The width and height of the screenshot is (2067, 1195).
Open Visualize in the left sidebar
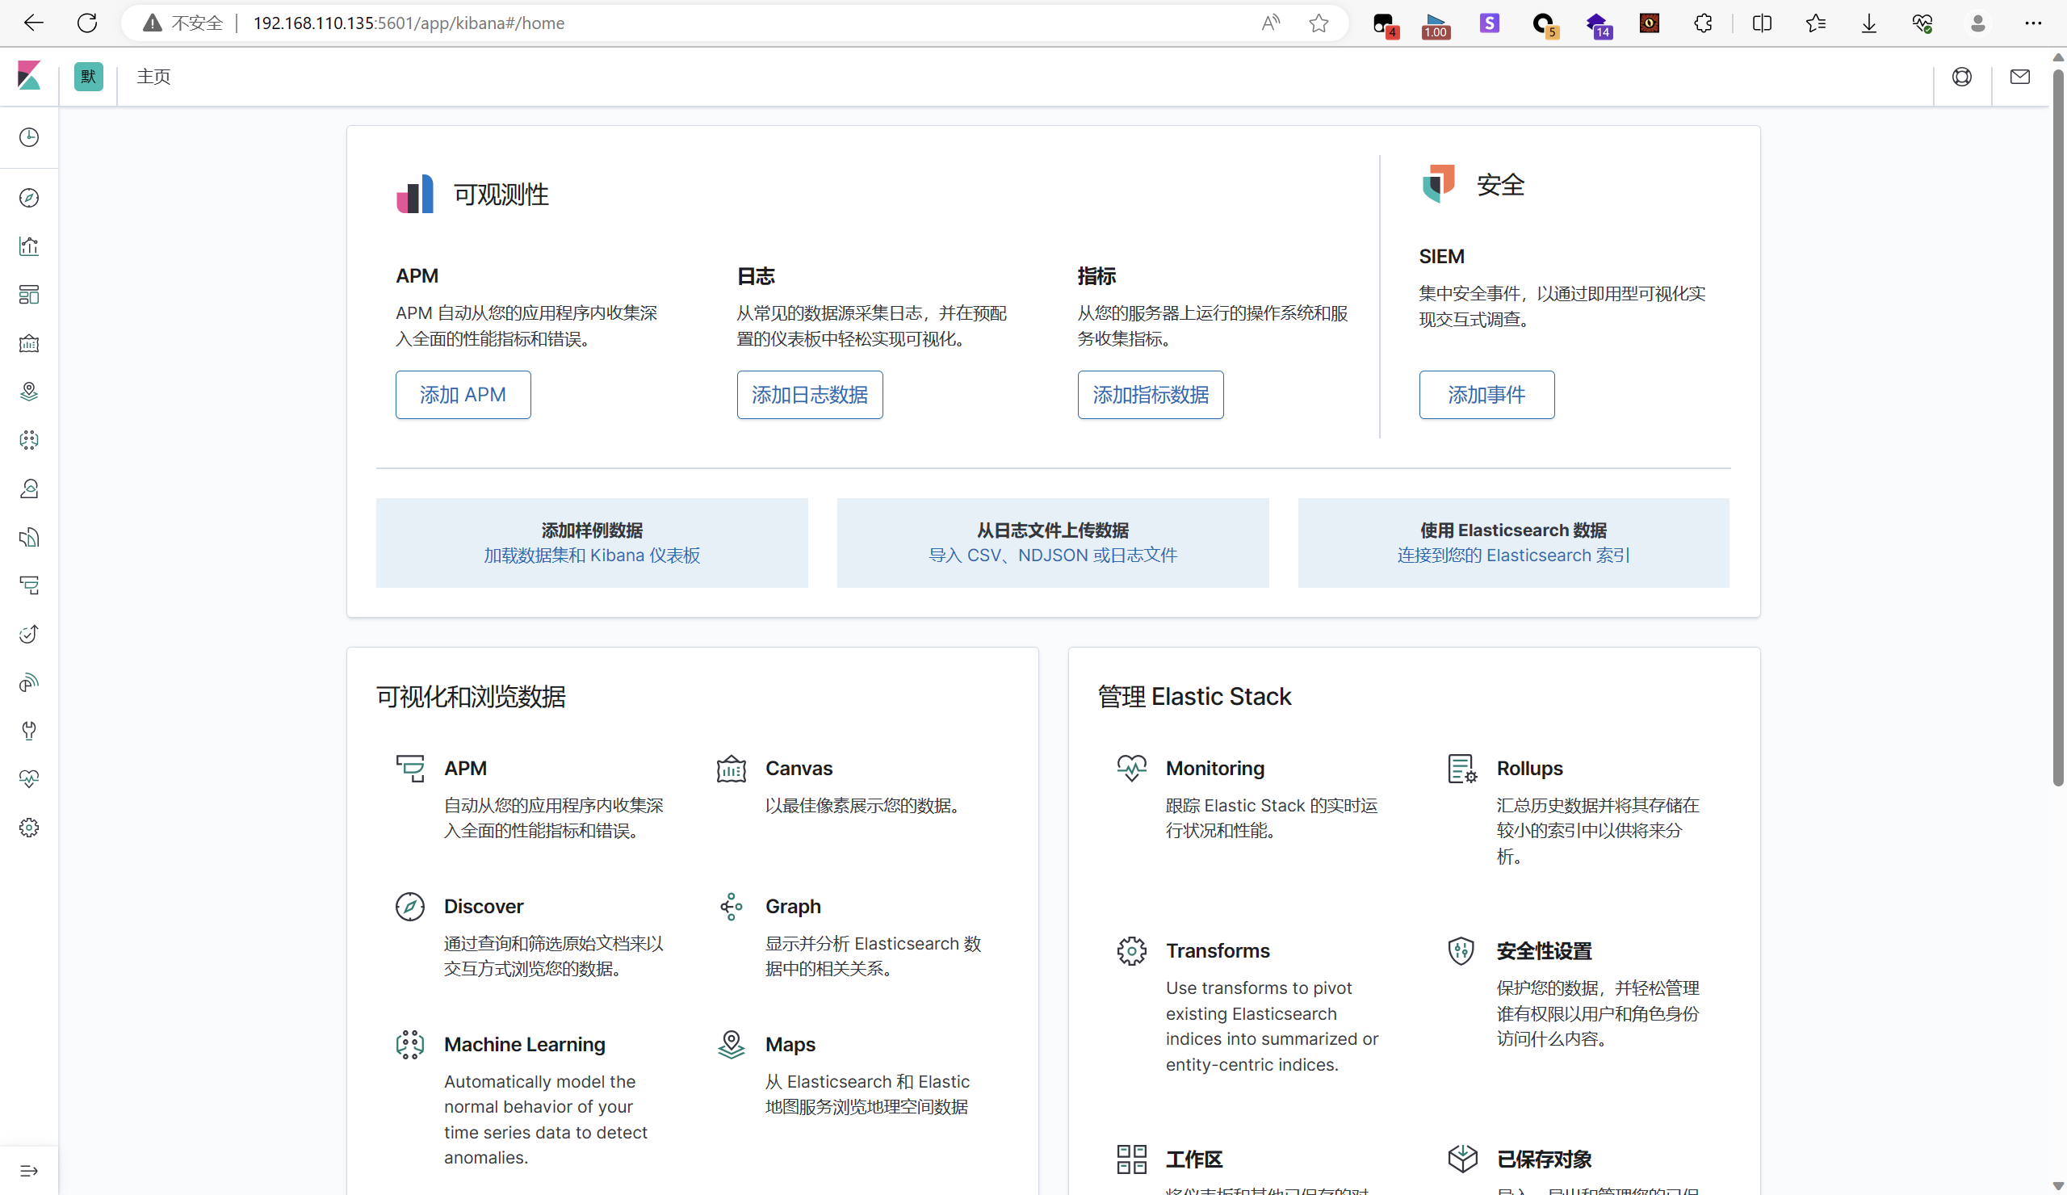(x=29, y=246)
